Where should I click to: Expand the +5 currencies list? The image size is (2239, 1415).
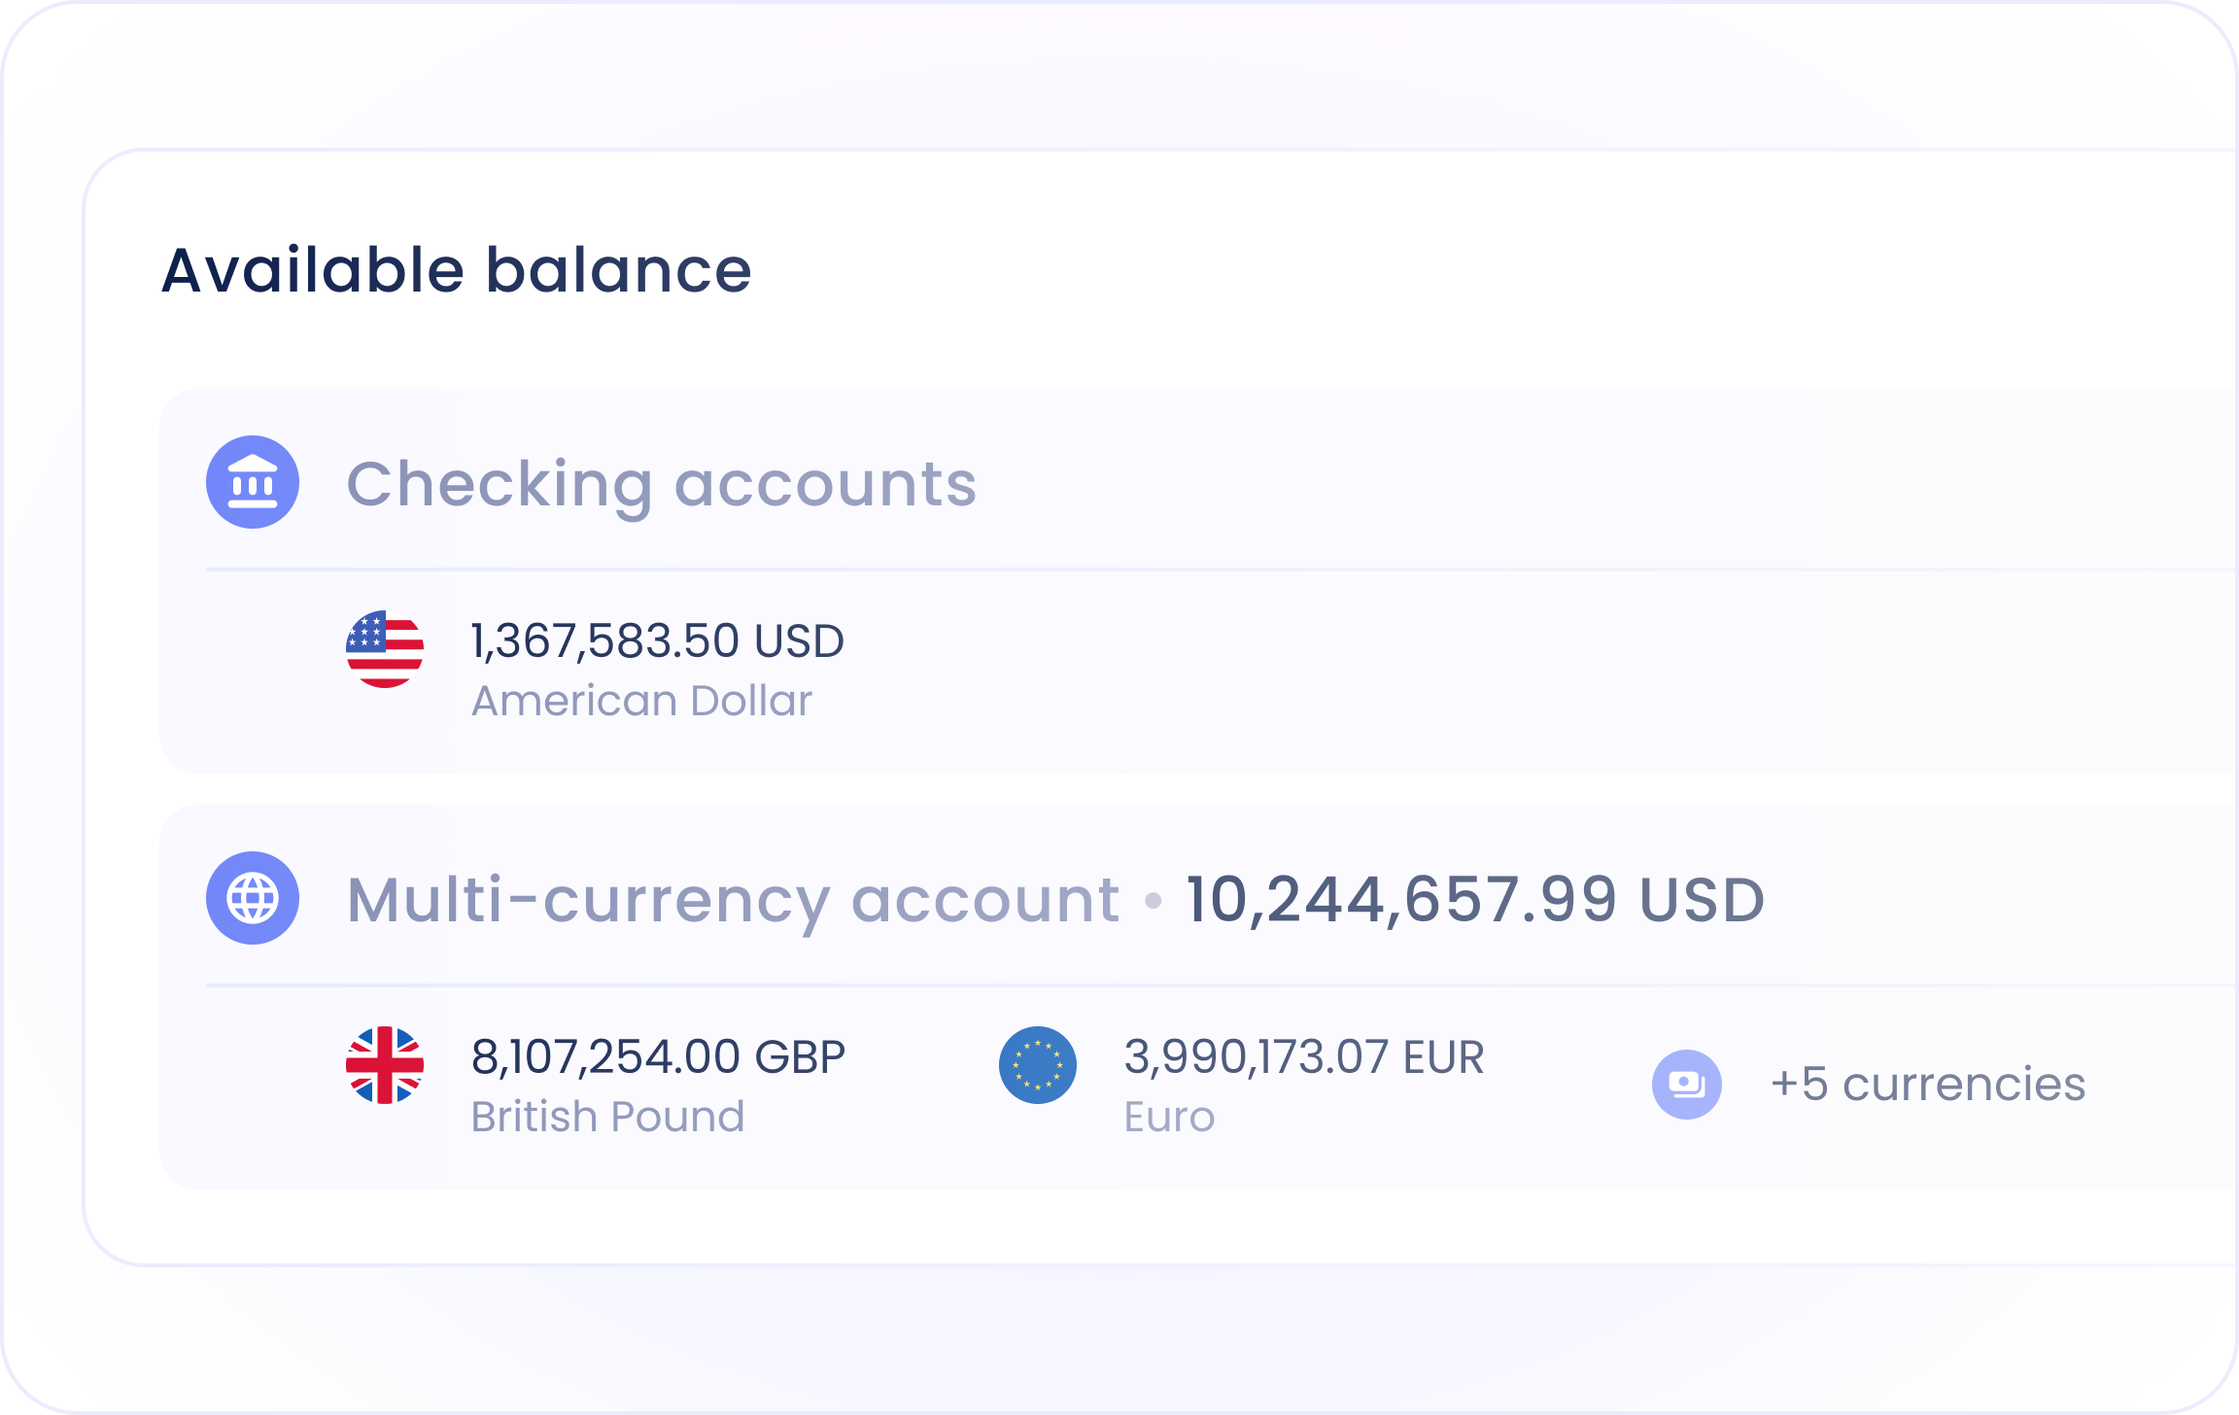tap(1928, 1085)
